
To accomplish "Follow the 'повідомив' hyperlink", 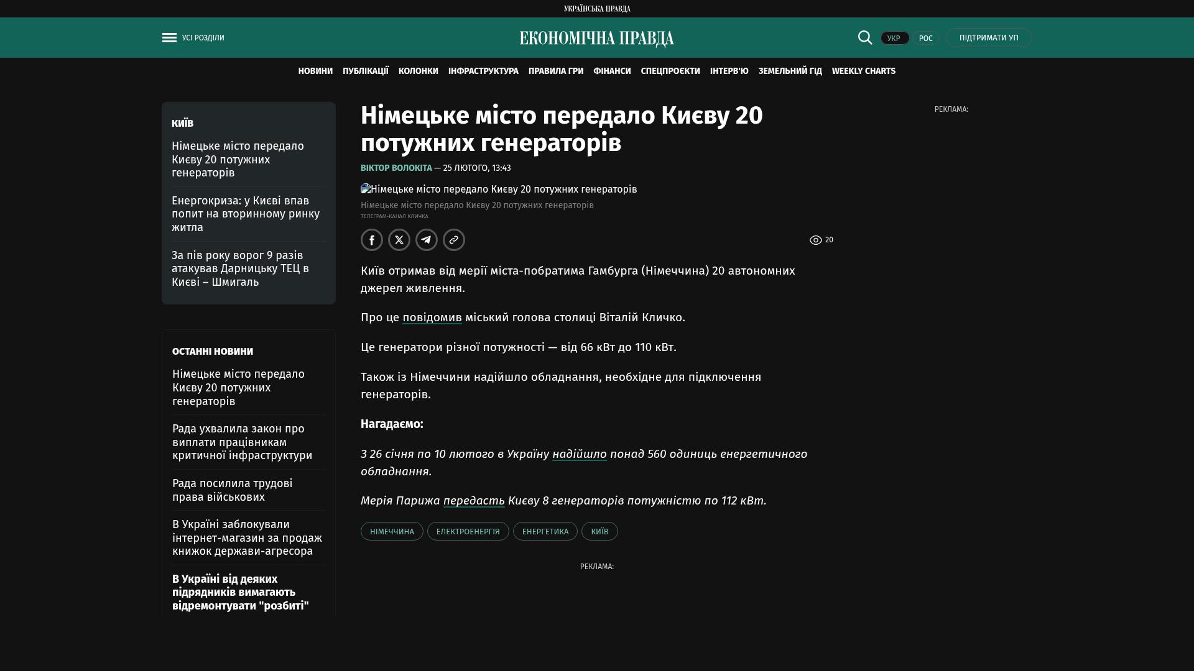I will (432, 317).
